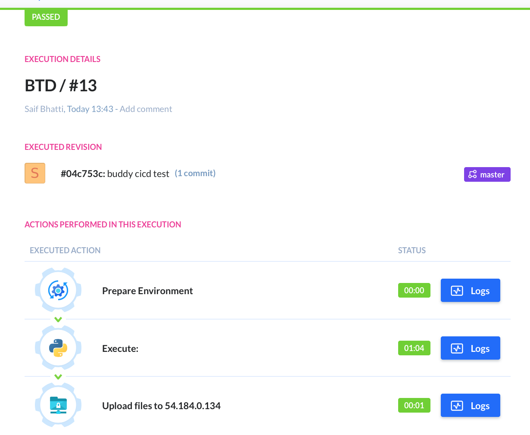Screen dimensions: 530x435
Task: Click the #04c753c revision hash
Action: 83,174
